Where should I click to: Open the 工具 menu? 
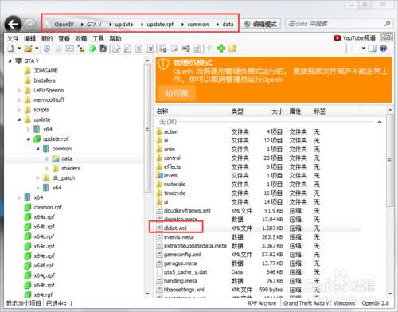98,38
